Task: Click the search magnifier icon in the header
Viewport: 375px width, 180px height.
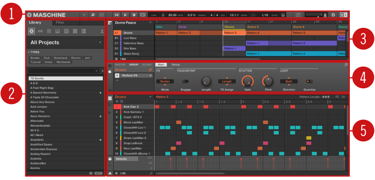Action: (x=93, y=15)
